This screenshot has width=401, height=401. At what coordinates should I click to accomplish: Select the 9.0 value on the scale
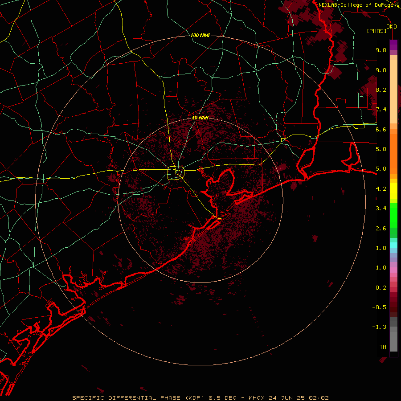pyautogui.click(x=381, y=70)
